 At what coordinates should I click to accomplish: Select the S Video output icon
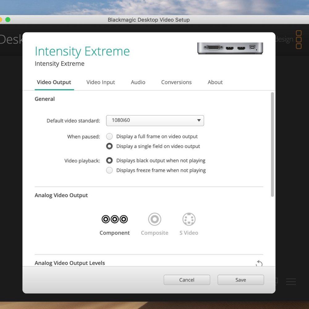pos(189,219)
